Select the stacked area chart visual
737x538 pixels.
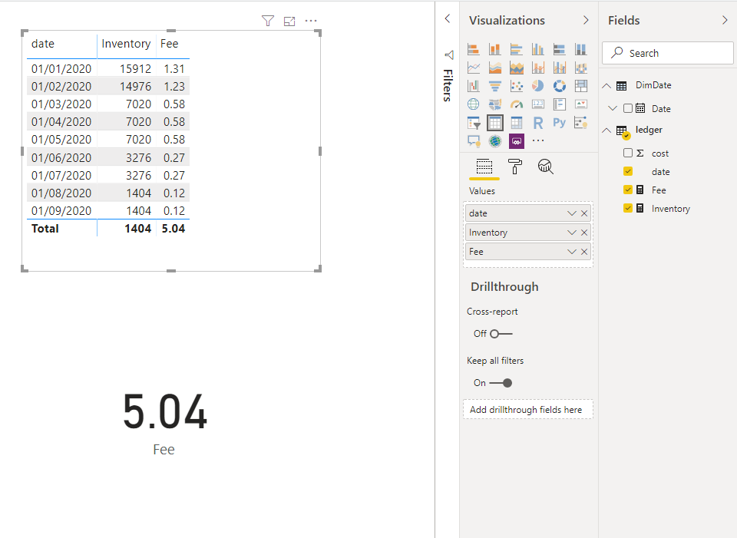(x=517, y=68)
